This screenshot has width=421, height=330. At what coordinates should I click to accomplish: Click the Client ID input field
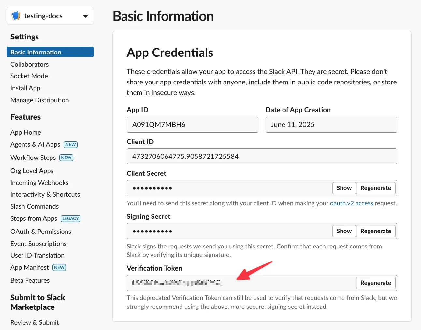tap(262, 157)
